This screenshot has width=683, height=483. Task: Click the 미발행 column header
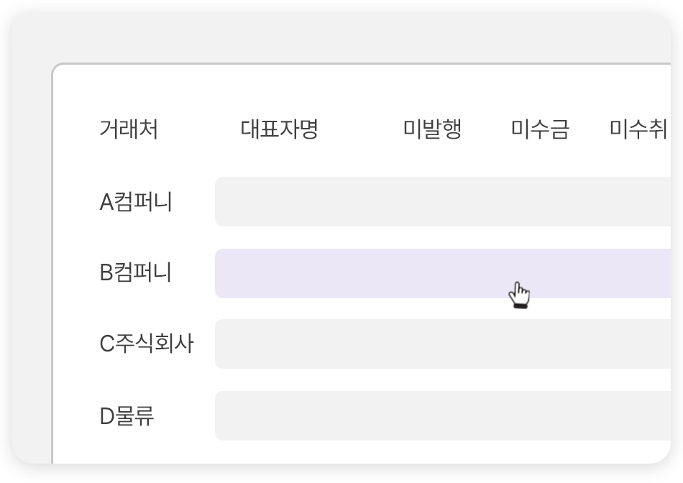[432, 130]
